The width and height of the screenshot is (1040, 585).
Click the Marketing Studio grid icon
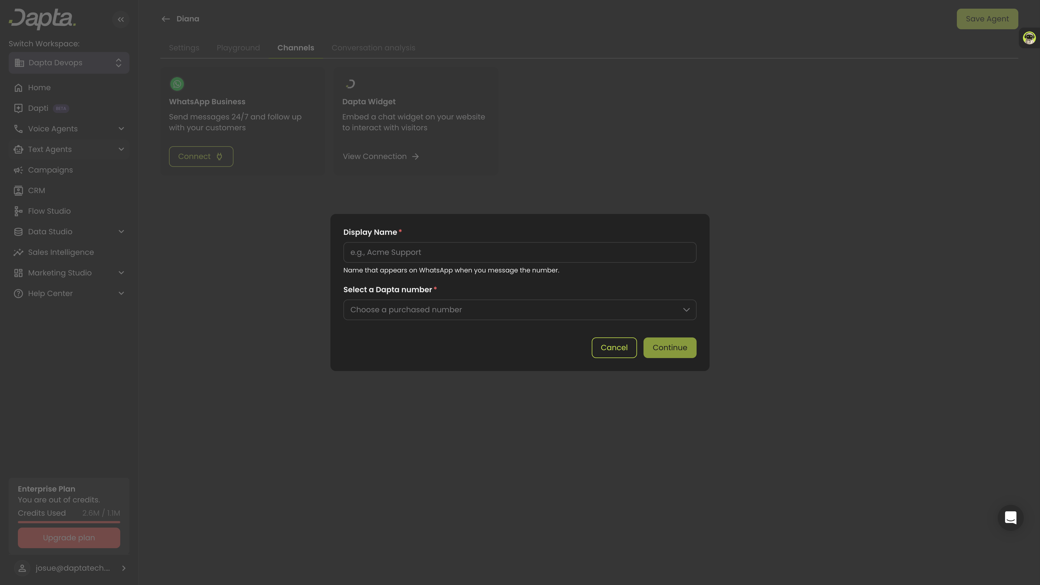point(18,273)
